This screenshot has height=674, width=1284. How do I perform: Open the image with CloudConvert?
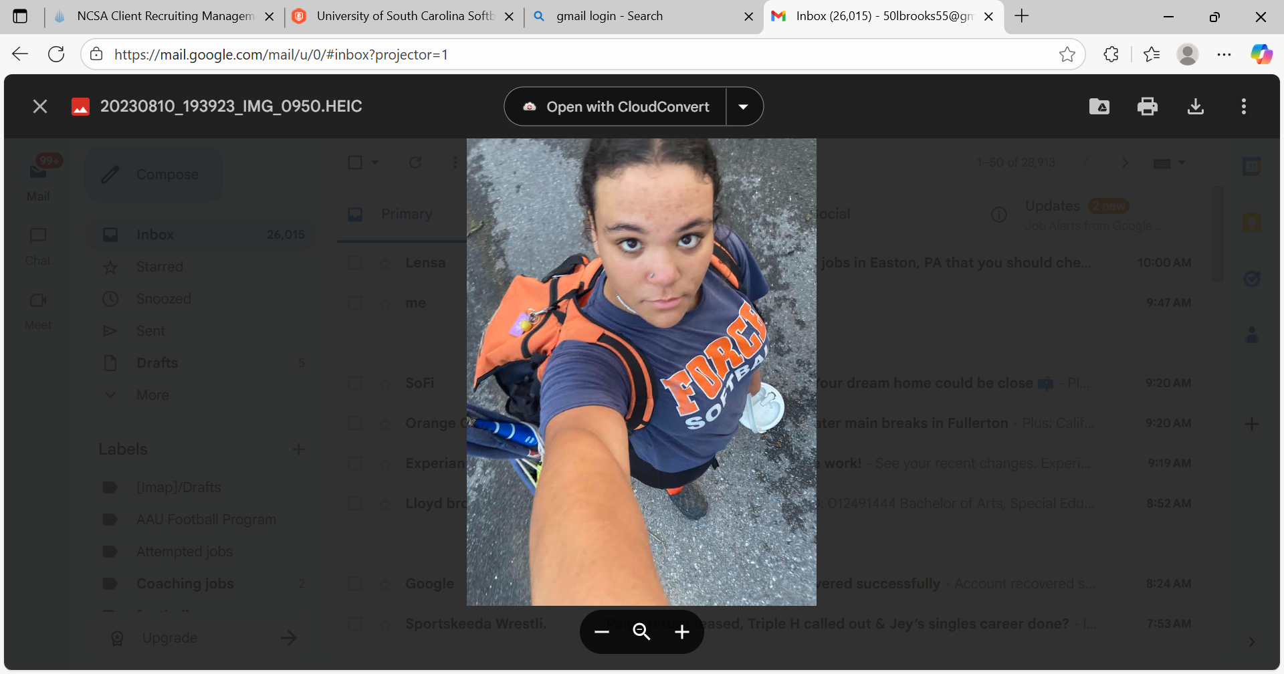click(615, 107)
